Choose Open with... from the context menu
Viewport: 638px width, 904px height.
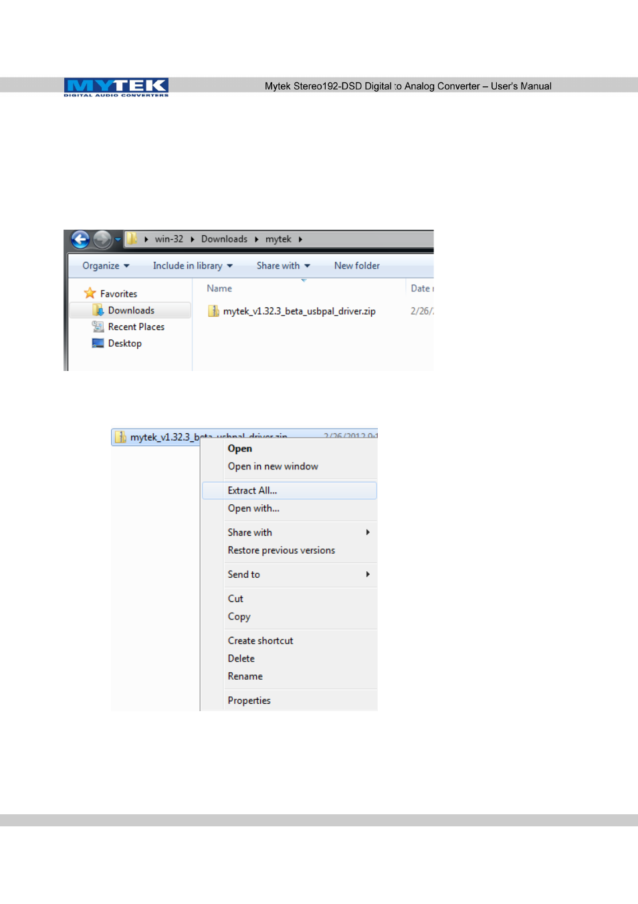253,509
